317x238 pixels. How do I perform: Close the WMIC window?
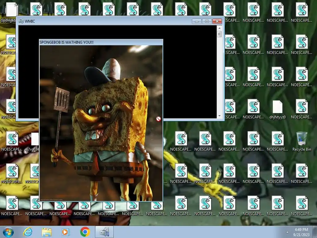(x=217, y=21)
